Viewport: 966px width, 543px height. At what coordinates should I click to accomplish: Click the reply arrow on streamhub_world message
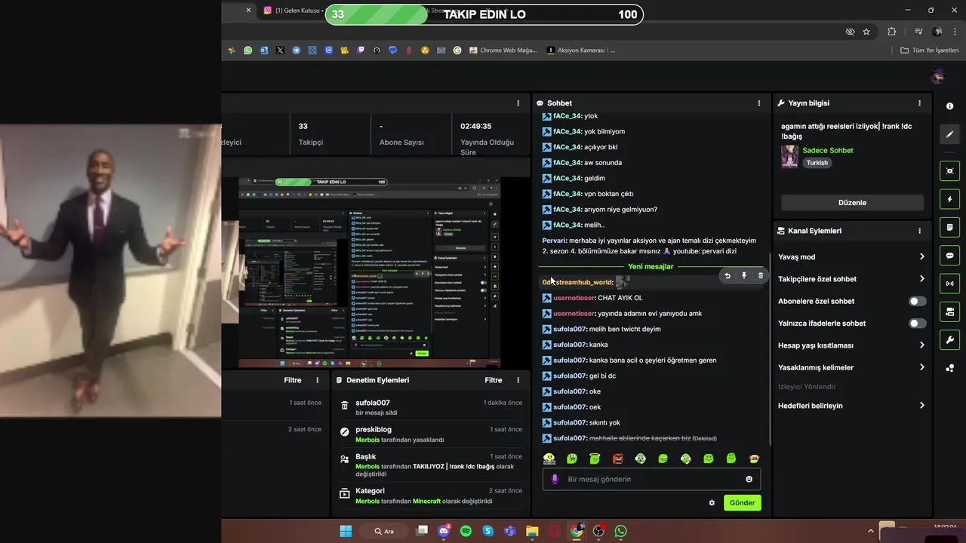[x=728, y=276]
